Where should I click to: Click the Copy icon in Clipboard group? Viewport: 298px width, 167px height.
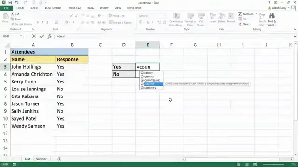[x=13, y=19]
